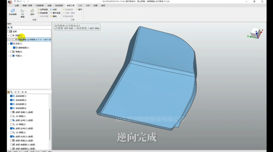This screenshot has height=152, width=273.
Task: Switch to the 自由曲面 ribbon tab
Action: click(x=59, y=6)
